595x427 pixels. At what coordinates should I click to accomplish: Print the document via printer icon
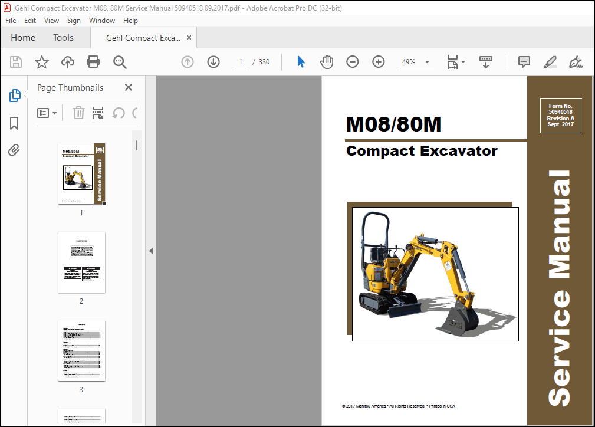coord(93,61)
